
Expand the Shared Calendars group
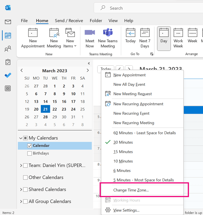[21, 189]
